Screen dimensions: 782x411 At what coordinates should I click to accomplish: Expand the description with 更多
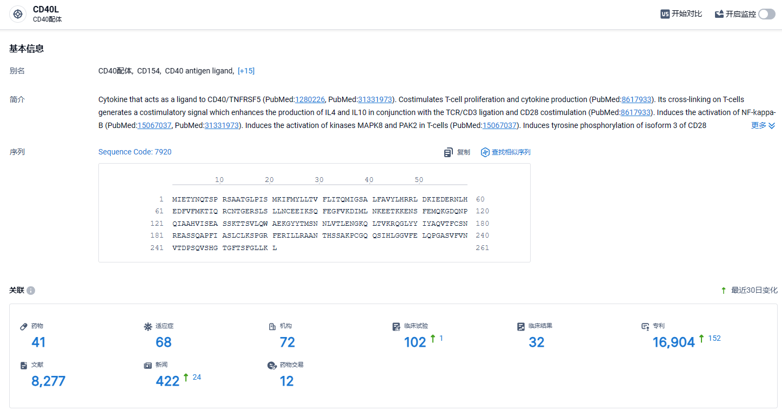(763, 125)
